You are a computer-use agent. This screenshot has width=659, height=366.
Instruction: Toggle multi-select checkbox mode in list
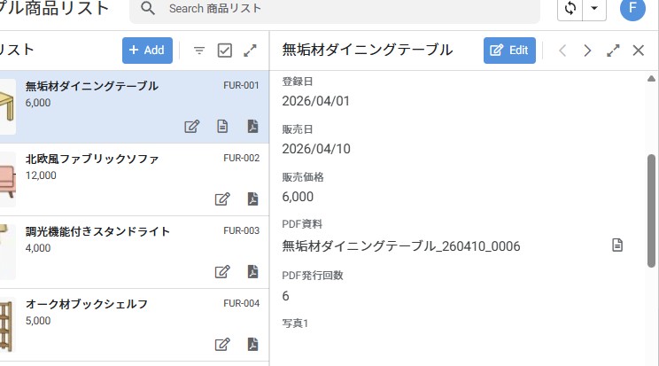(224, 51)
